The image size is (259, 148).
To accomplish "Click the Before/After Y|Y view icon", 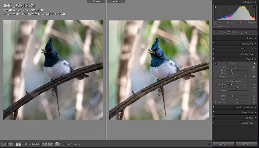I will coord(19,144).
